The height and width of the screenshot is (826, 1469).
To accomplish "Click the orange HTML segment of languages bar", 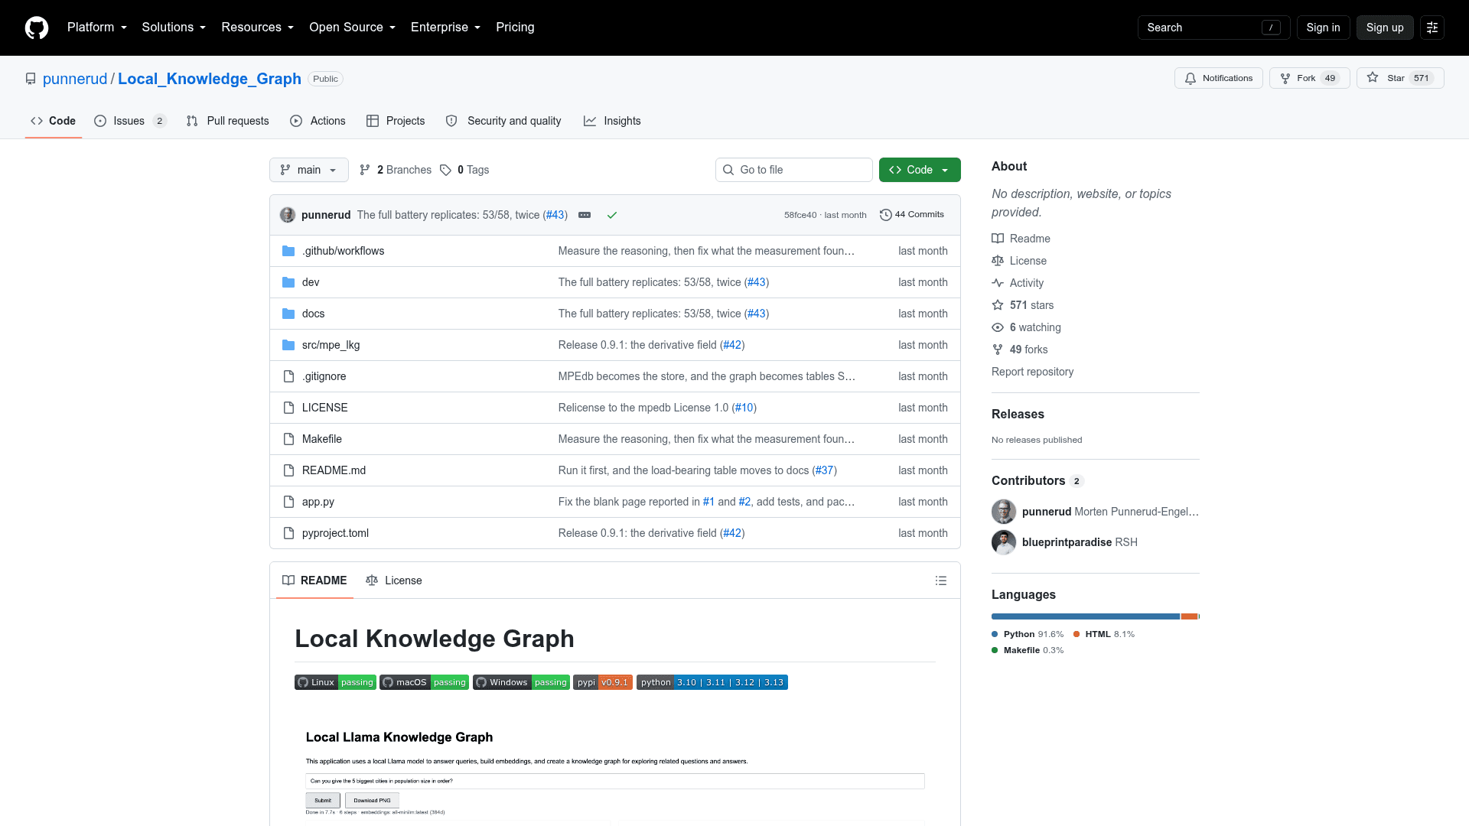I will pyautogui.click(x=1189, y=616).
